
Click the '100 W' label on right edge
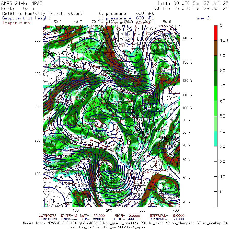pos(187,108)
